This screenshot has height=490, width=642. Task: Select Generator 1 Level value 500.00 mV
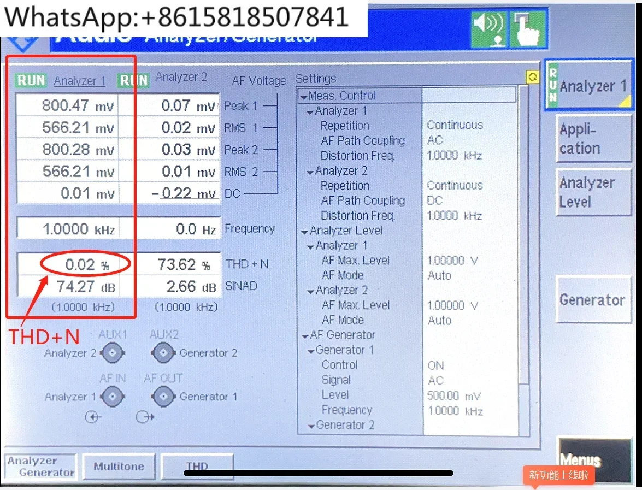click(x=453, y=396)
